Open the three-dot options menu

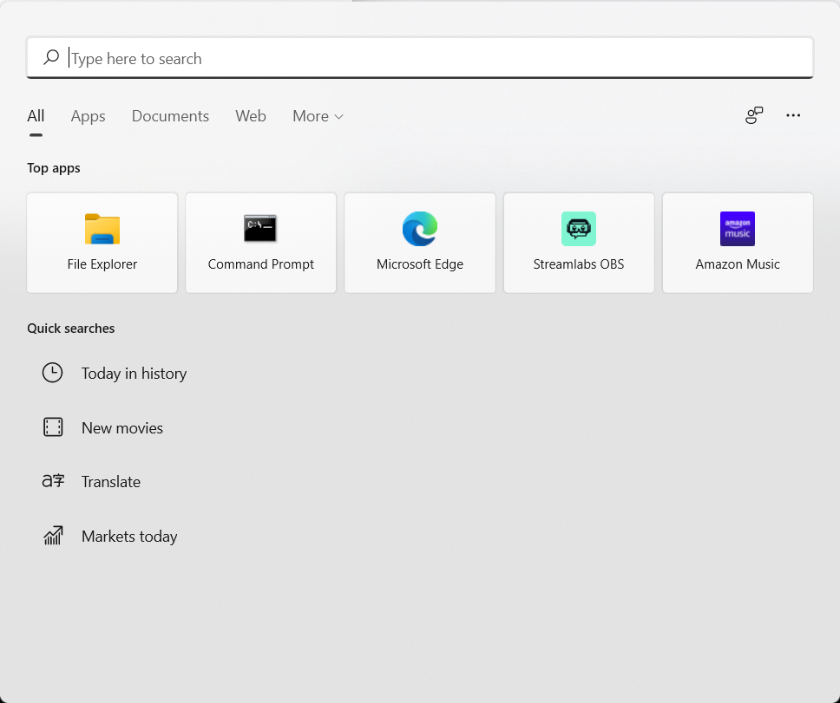[x=793, y=115]
